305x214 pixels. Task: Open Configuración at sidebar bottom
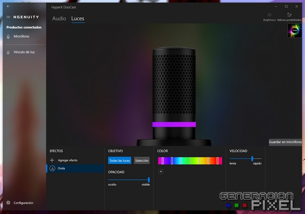(24, 203)
